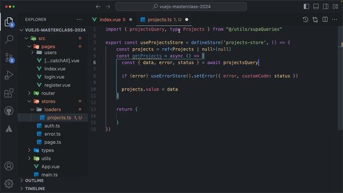The height and width of the screenshot is (193, 343).
Task: Open index.vue in the pages folder
Action: tap(55, 69)
